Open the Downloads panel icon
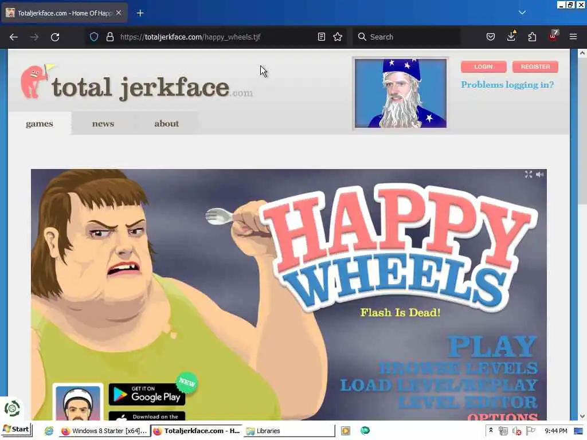Viewport: 587px width, 440px height. [511, 36]
